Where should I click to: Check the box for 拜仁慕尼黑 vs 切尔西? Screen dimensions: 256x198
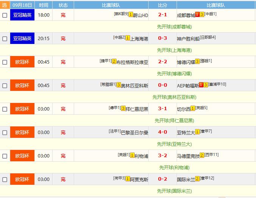tap(5, 109)
